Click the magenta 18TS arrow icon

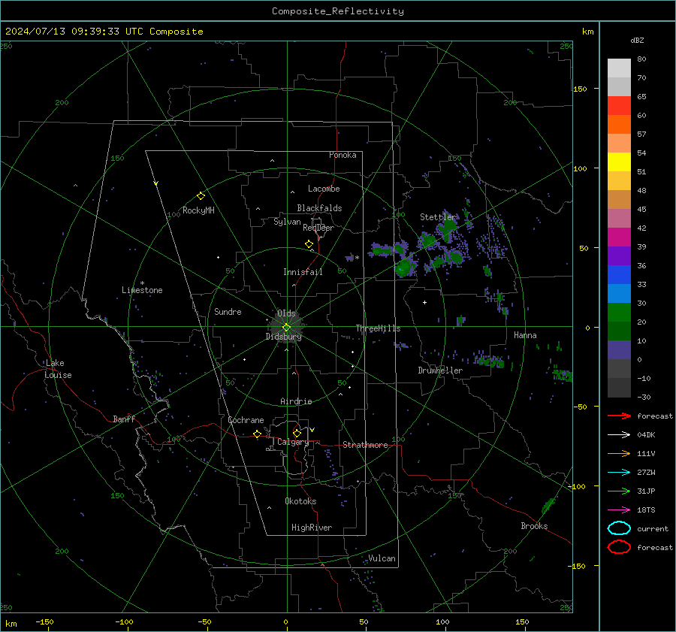click(x=619, y=510)
